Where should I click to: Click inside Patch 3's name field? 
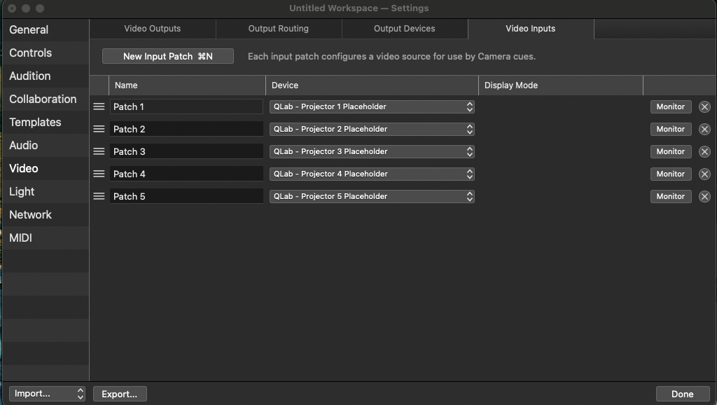[x=186, y=151]
